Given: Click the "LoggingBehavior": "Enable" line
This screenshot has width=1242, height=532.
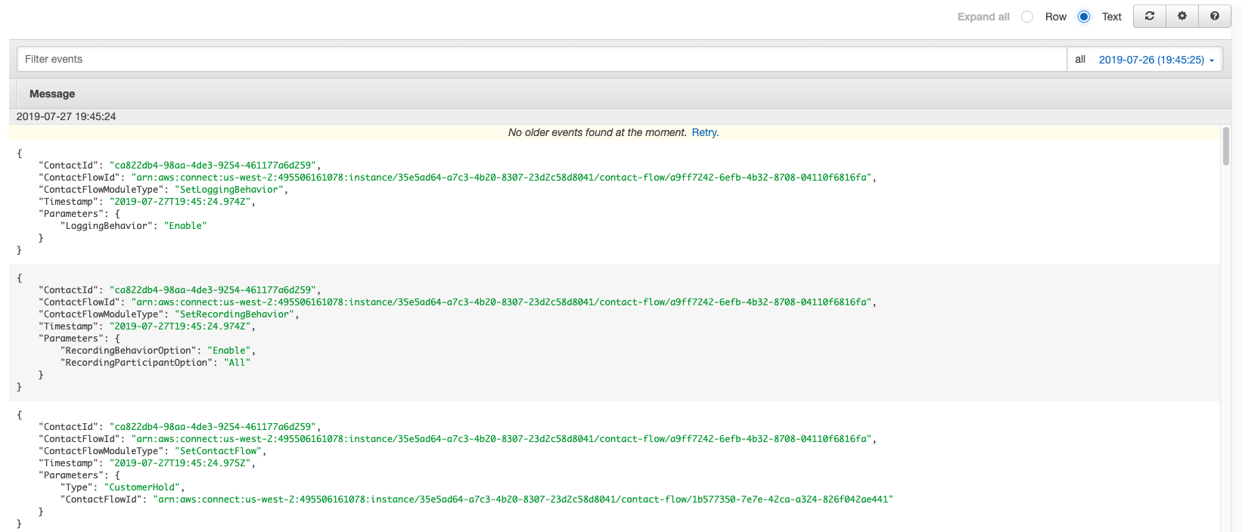Looking at the screenshot, I should 133,226.
